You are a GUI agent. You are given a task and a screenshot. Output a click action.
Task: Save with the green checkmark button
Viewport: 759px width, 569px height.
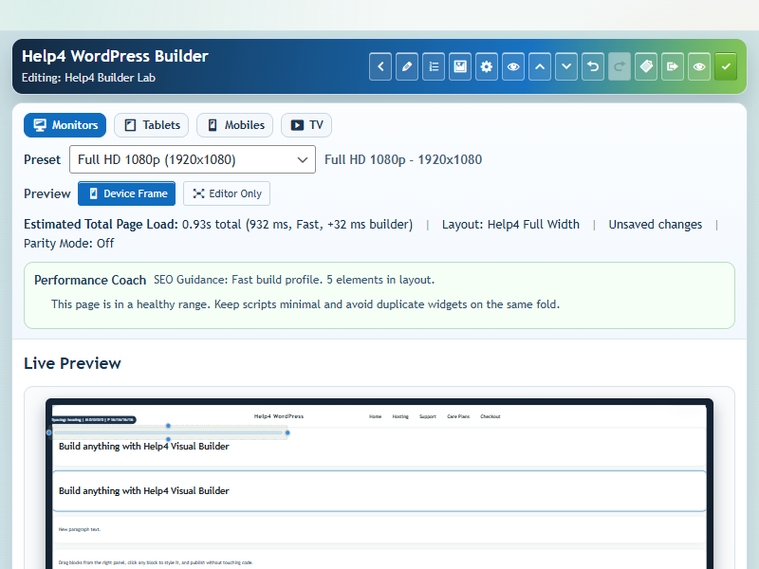[x=726, y=66]
